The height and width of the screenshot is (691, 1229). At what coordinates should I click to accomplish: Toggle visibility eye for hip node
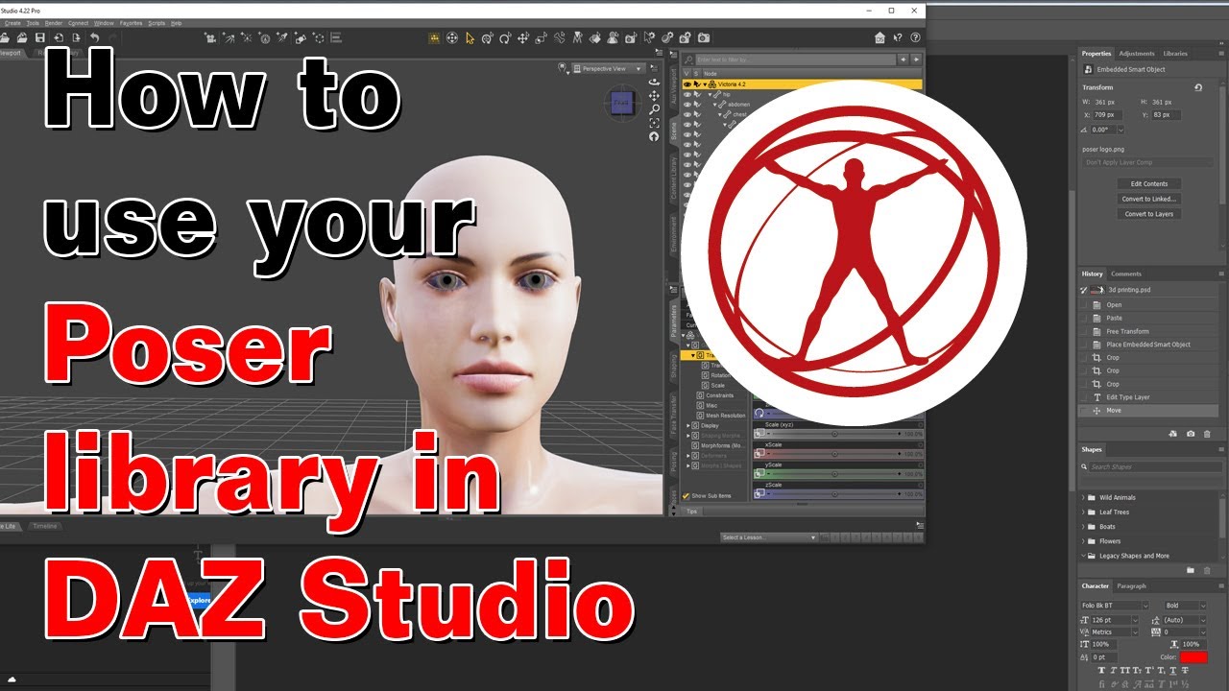click(x=687, y=95)
